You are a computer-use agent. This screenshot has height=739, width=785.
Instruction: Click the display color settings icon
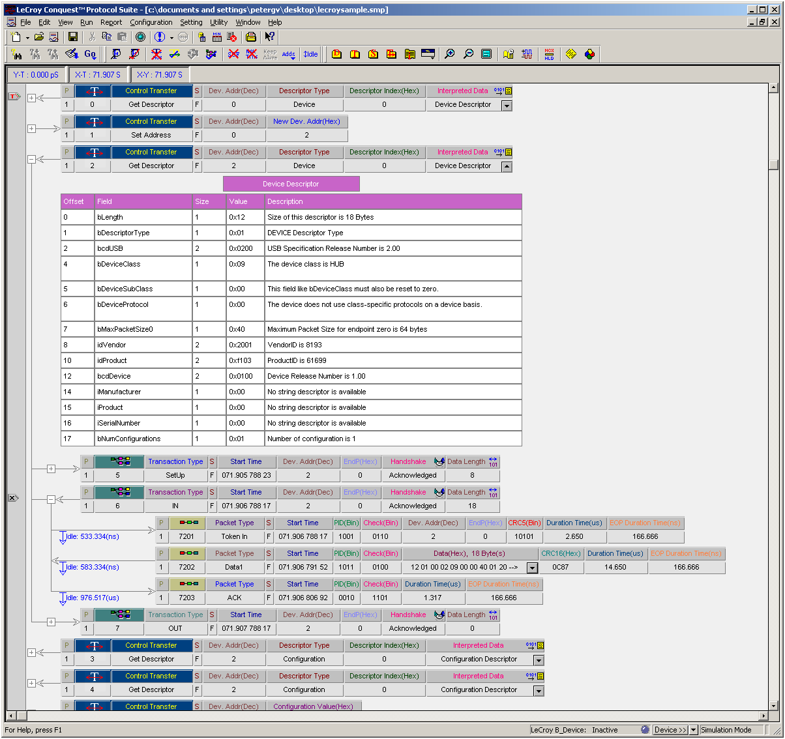pyautogui.click(x=589, y=54)
